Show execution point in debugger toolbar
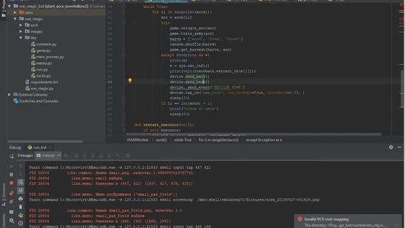The image size is (405, 228). click(x=66, y=155)
